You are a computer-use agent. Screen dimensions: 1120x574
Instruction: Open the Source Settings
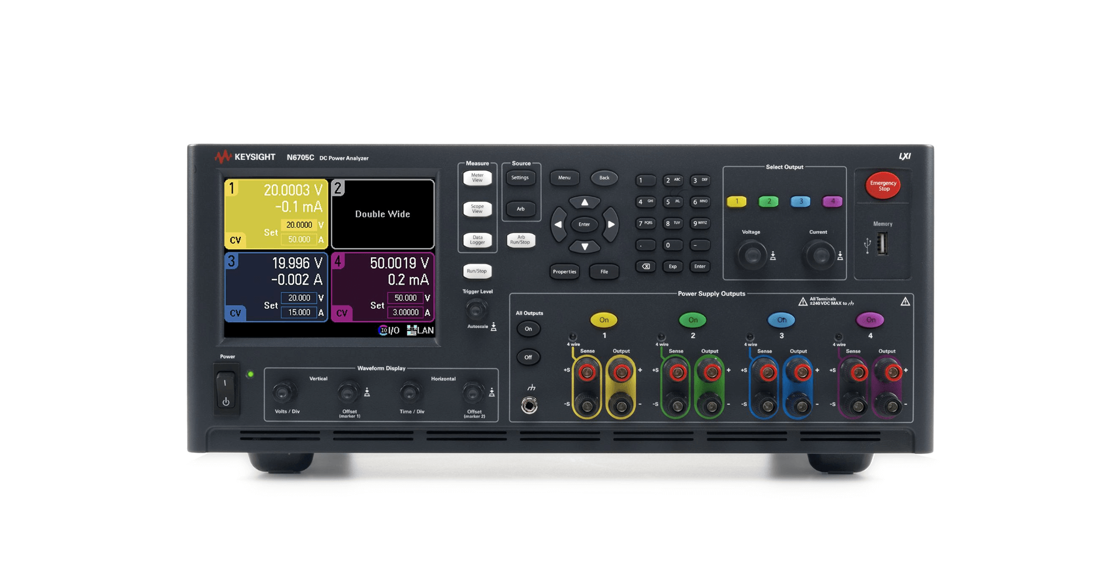520,178
